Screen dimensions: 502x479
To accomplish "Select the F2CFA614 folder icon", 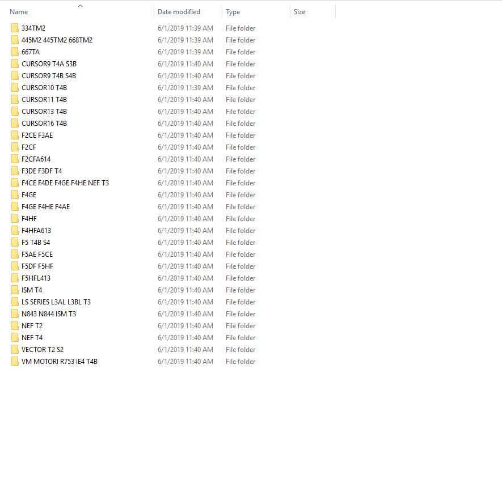I will 15,159.
